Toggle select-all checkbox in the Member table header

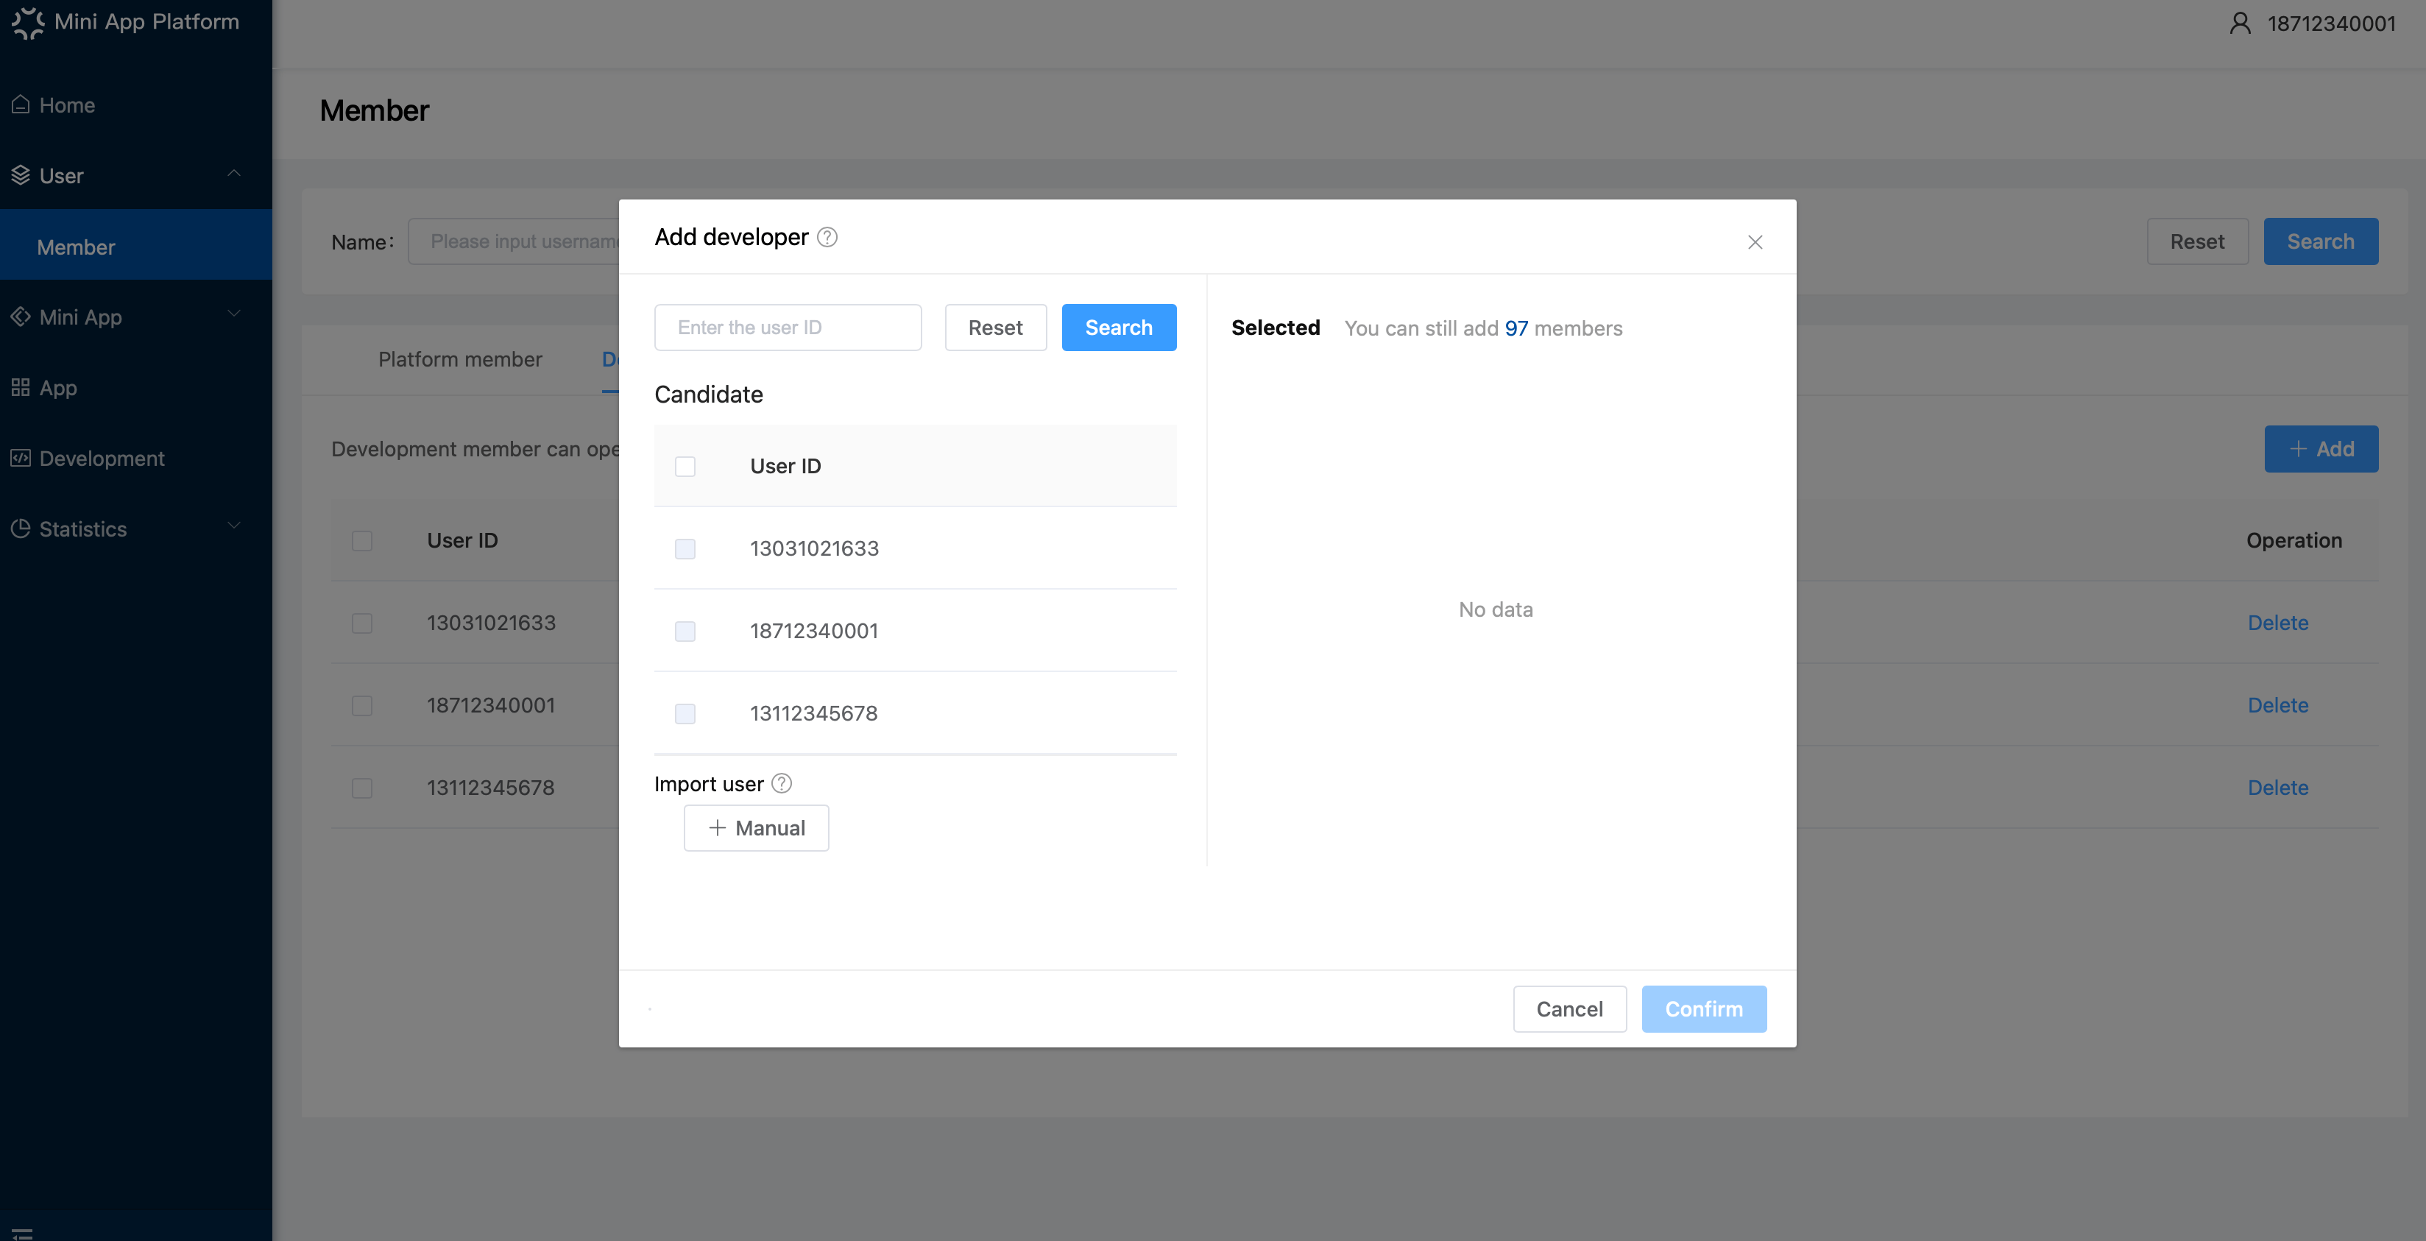click(x=363, y=540)
